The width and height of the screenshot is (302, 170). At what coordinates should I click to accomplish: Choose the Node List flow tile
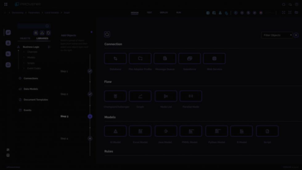tap(166, 96)
